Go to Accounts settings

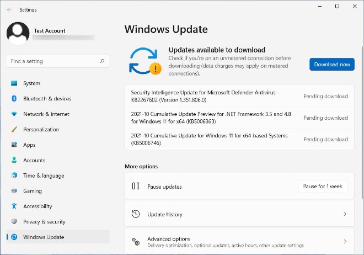[34, 161]
